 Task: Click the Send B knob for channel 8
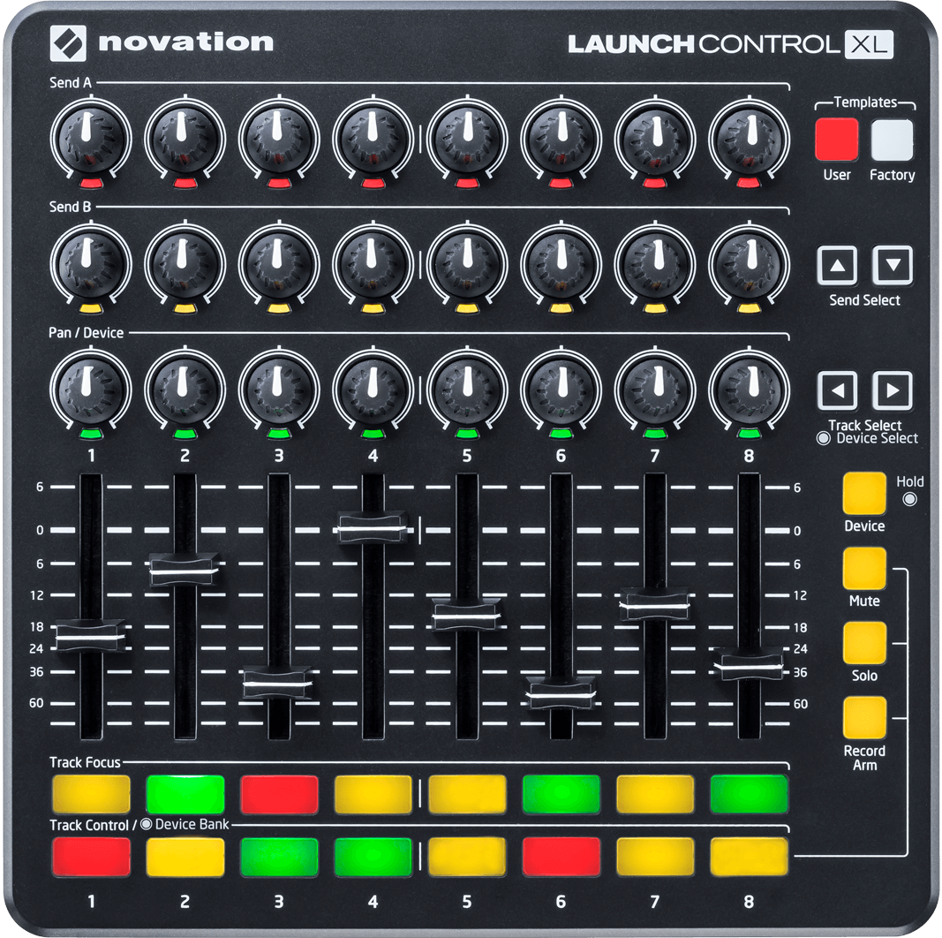pyautogui.click(x=749, y=264)
